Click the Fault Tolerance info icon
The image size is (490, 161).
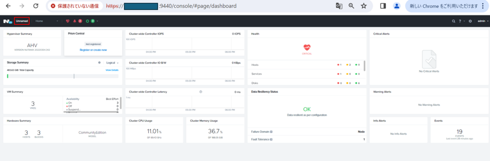[x=271, y=139]
